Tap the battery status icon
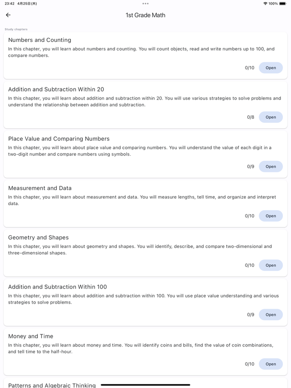 tap(282, 4)
